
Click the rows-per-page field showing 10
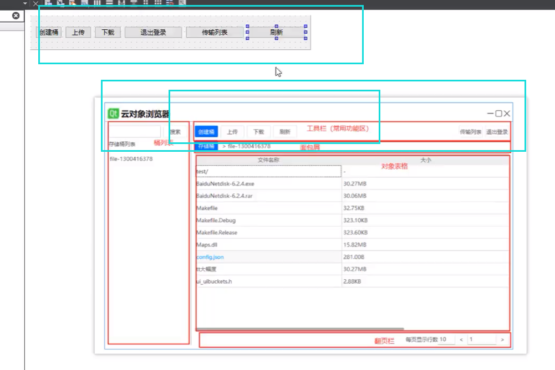[x=446, y=339]
